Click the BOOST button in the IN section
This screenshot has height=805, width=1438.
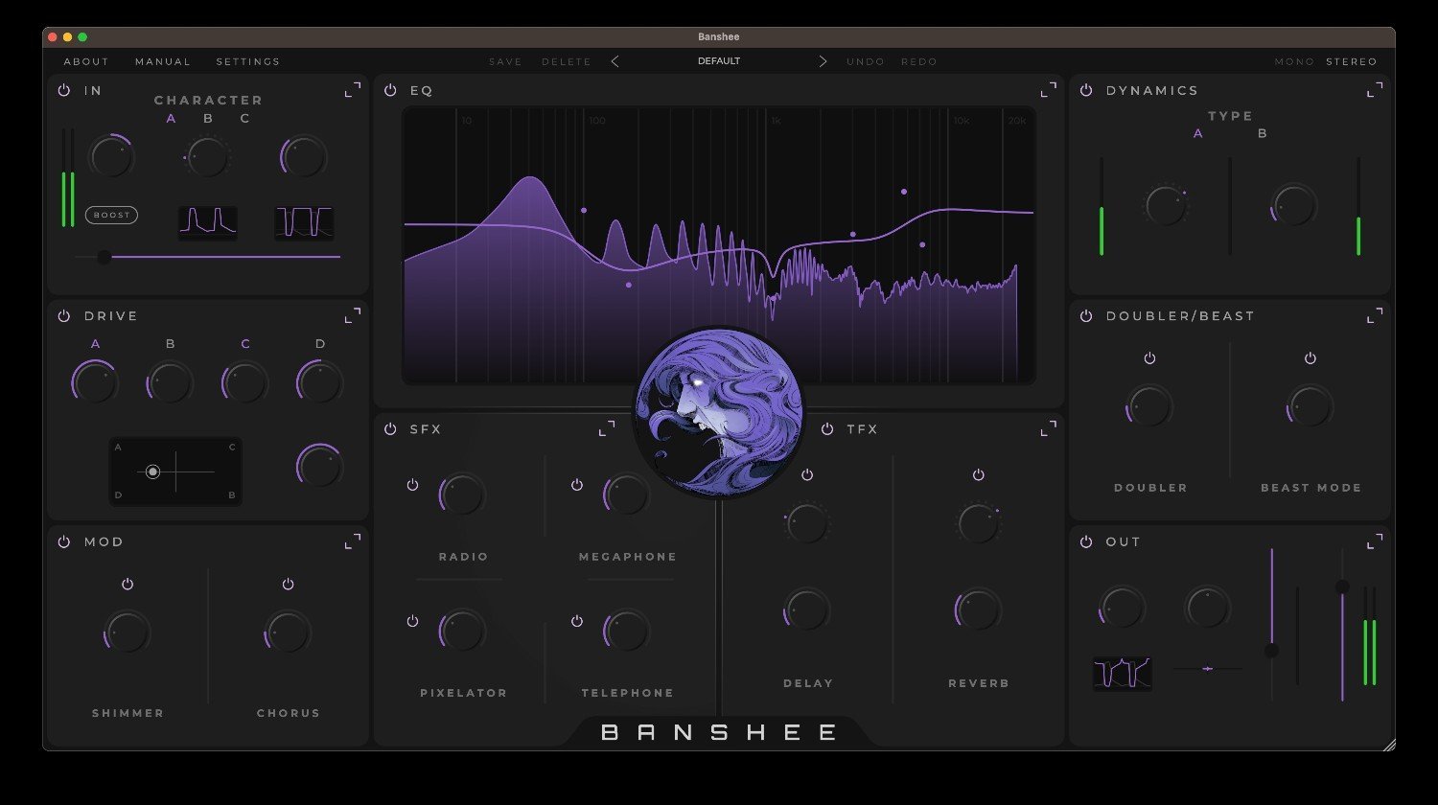[x=111, y=215]
